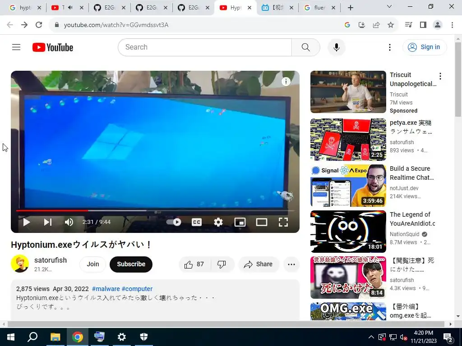Subscribe to satorufish channel

click(131, 264)
